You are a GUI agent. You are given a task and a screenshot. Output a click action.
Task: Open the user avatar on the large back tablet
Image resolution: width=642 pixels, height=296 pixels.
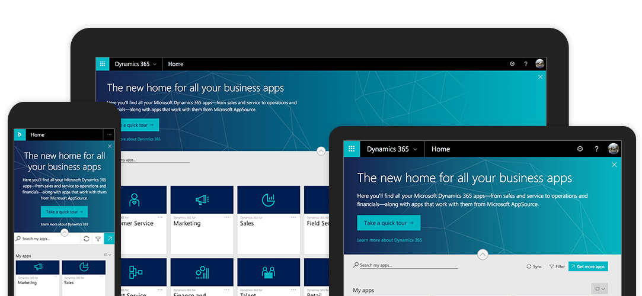539,64
